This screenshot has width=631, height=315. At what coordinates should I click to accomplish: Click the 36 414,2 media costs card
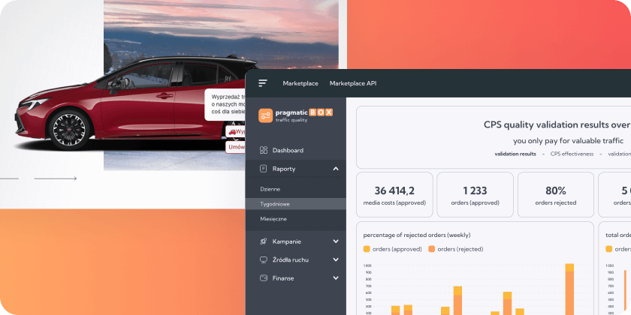(394, 194)
